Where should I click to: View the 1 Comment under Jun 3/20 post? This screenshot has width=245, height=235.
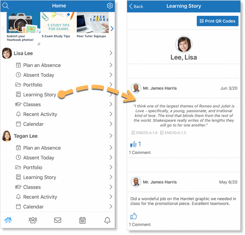tap(140, 152)
